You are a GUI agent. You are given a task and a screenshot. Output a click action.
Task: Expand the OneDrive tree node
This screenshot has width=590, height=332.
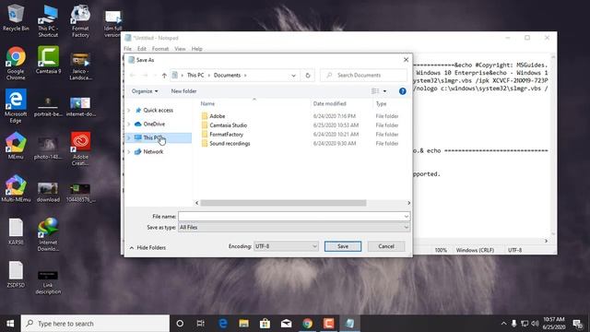coord(129,125)
